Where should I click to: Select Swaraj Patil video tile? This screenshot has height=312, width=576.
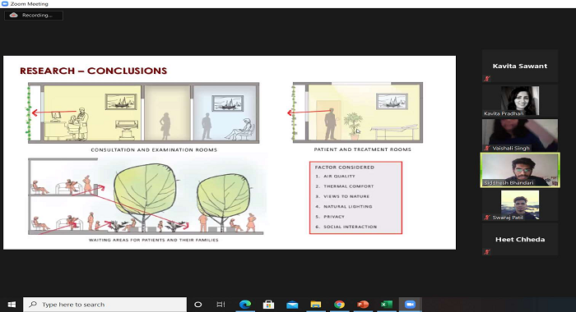[520, 205]
